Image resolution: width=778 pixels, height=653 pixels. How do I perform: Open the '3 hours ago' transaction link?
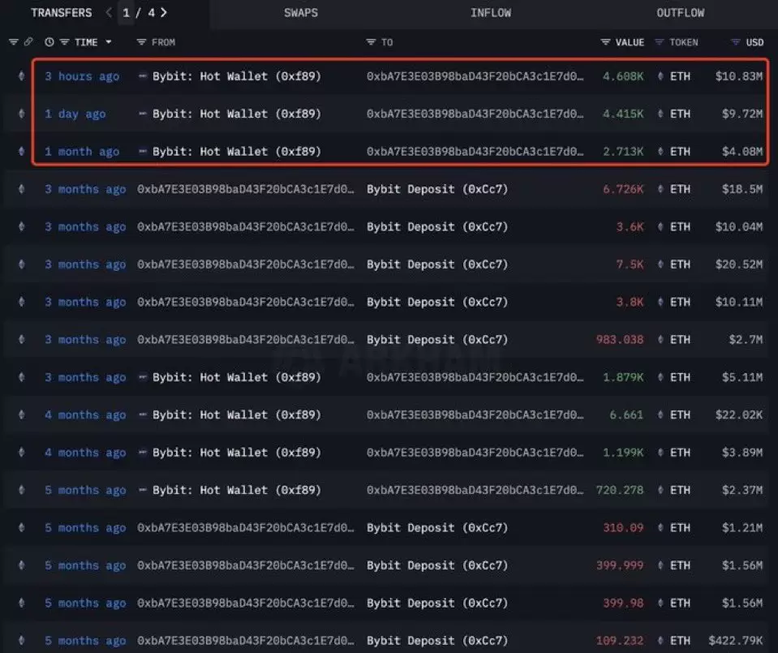tap(82, 76)
